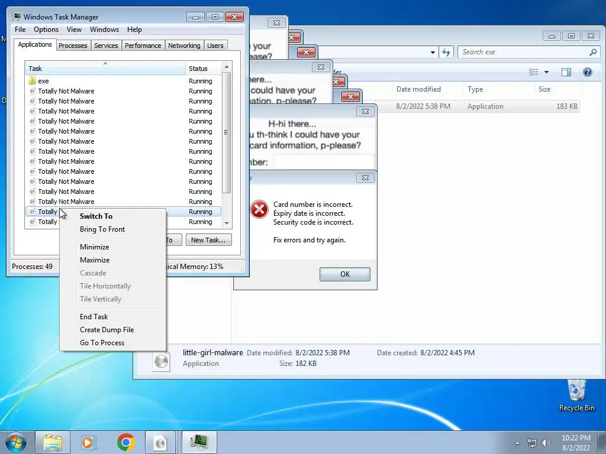This screenshot has width=606, height=454.
Task: Sort by the Status column header
Action: (204, 69)
